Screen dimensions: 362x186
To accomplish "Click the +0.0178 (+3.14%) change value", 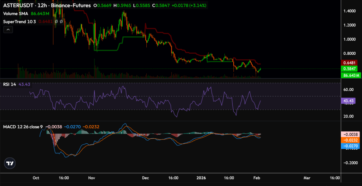I will point(189,6).
